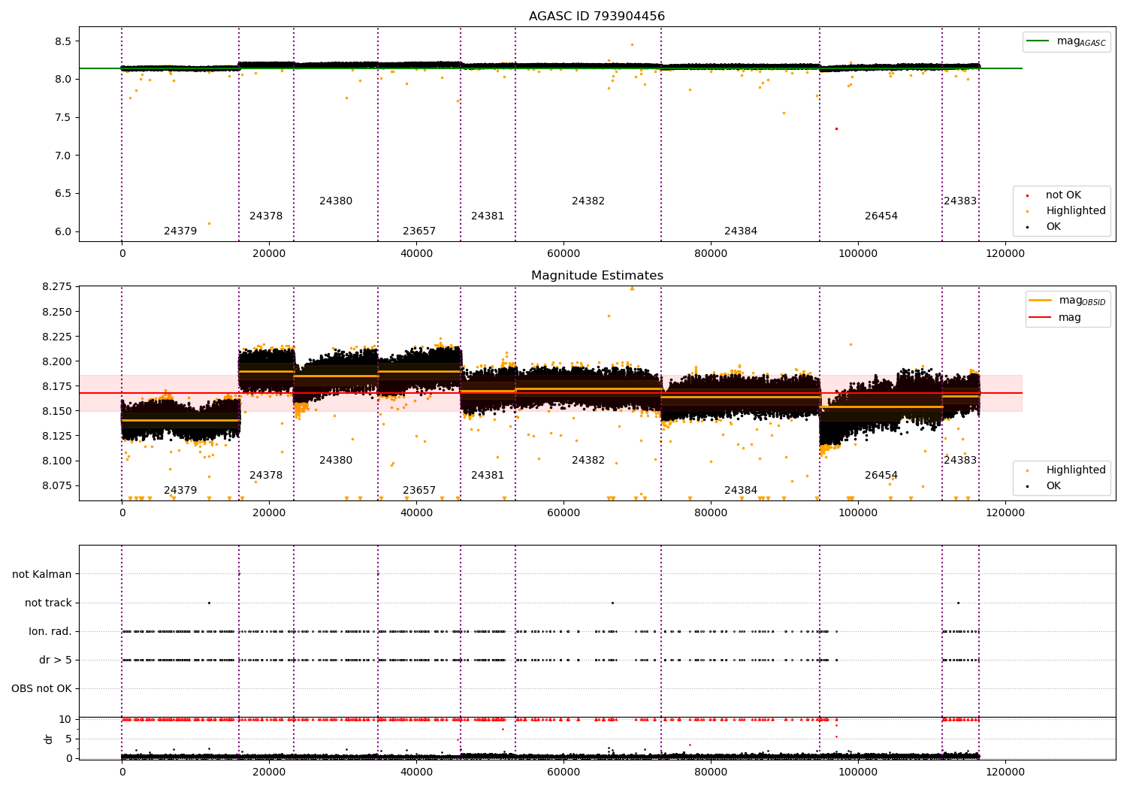This screenshot has height=789, width=1127.
Task: Click the 'dr' y-axis label
Action: [49, 739]
